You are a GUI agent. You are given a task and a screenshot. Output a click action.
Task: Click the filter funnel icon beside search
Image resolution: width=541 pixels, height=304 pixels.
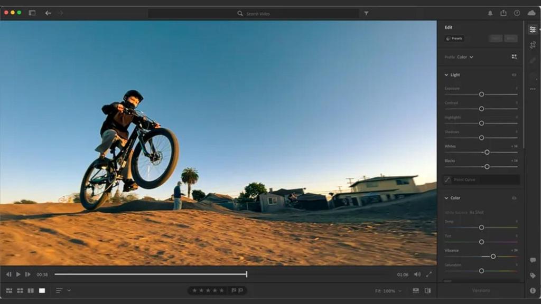click(367, 13)
